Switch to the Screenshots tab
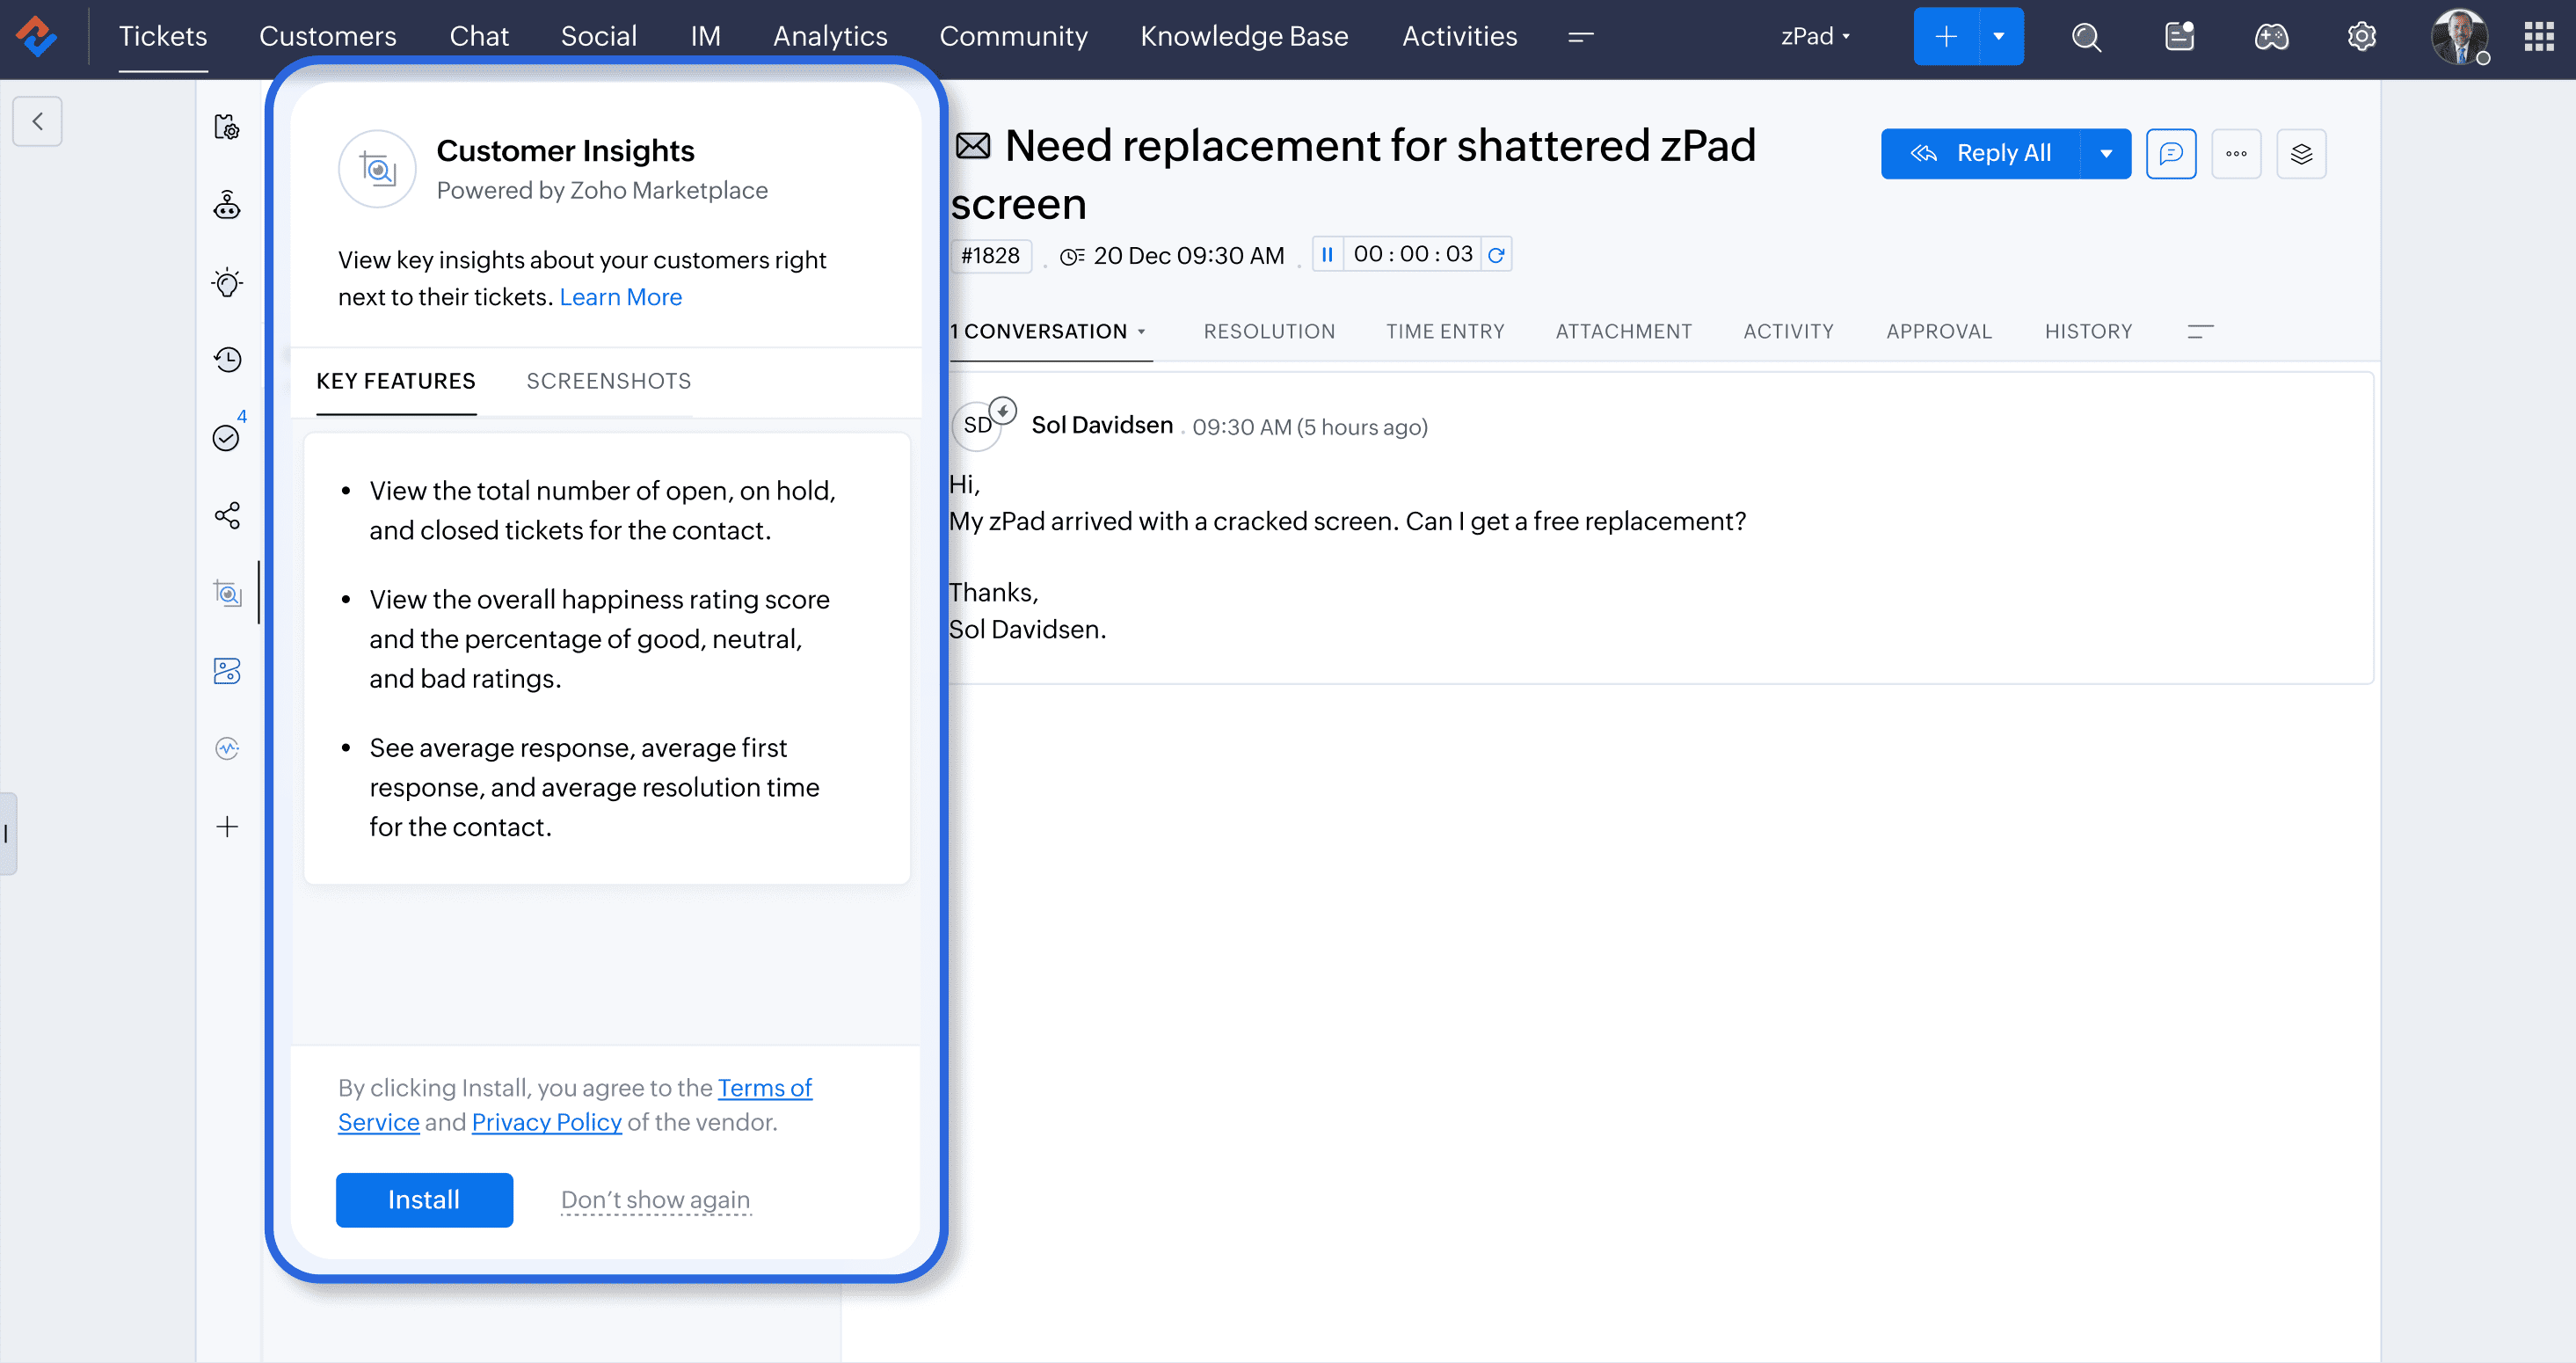 tap(608, 381)
